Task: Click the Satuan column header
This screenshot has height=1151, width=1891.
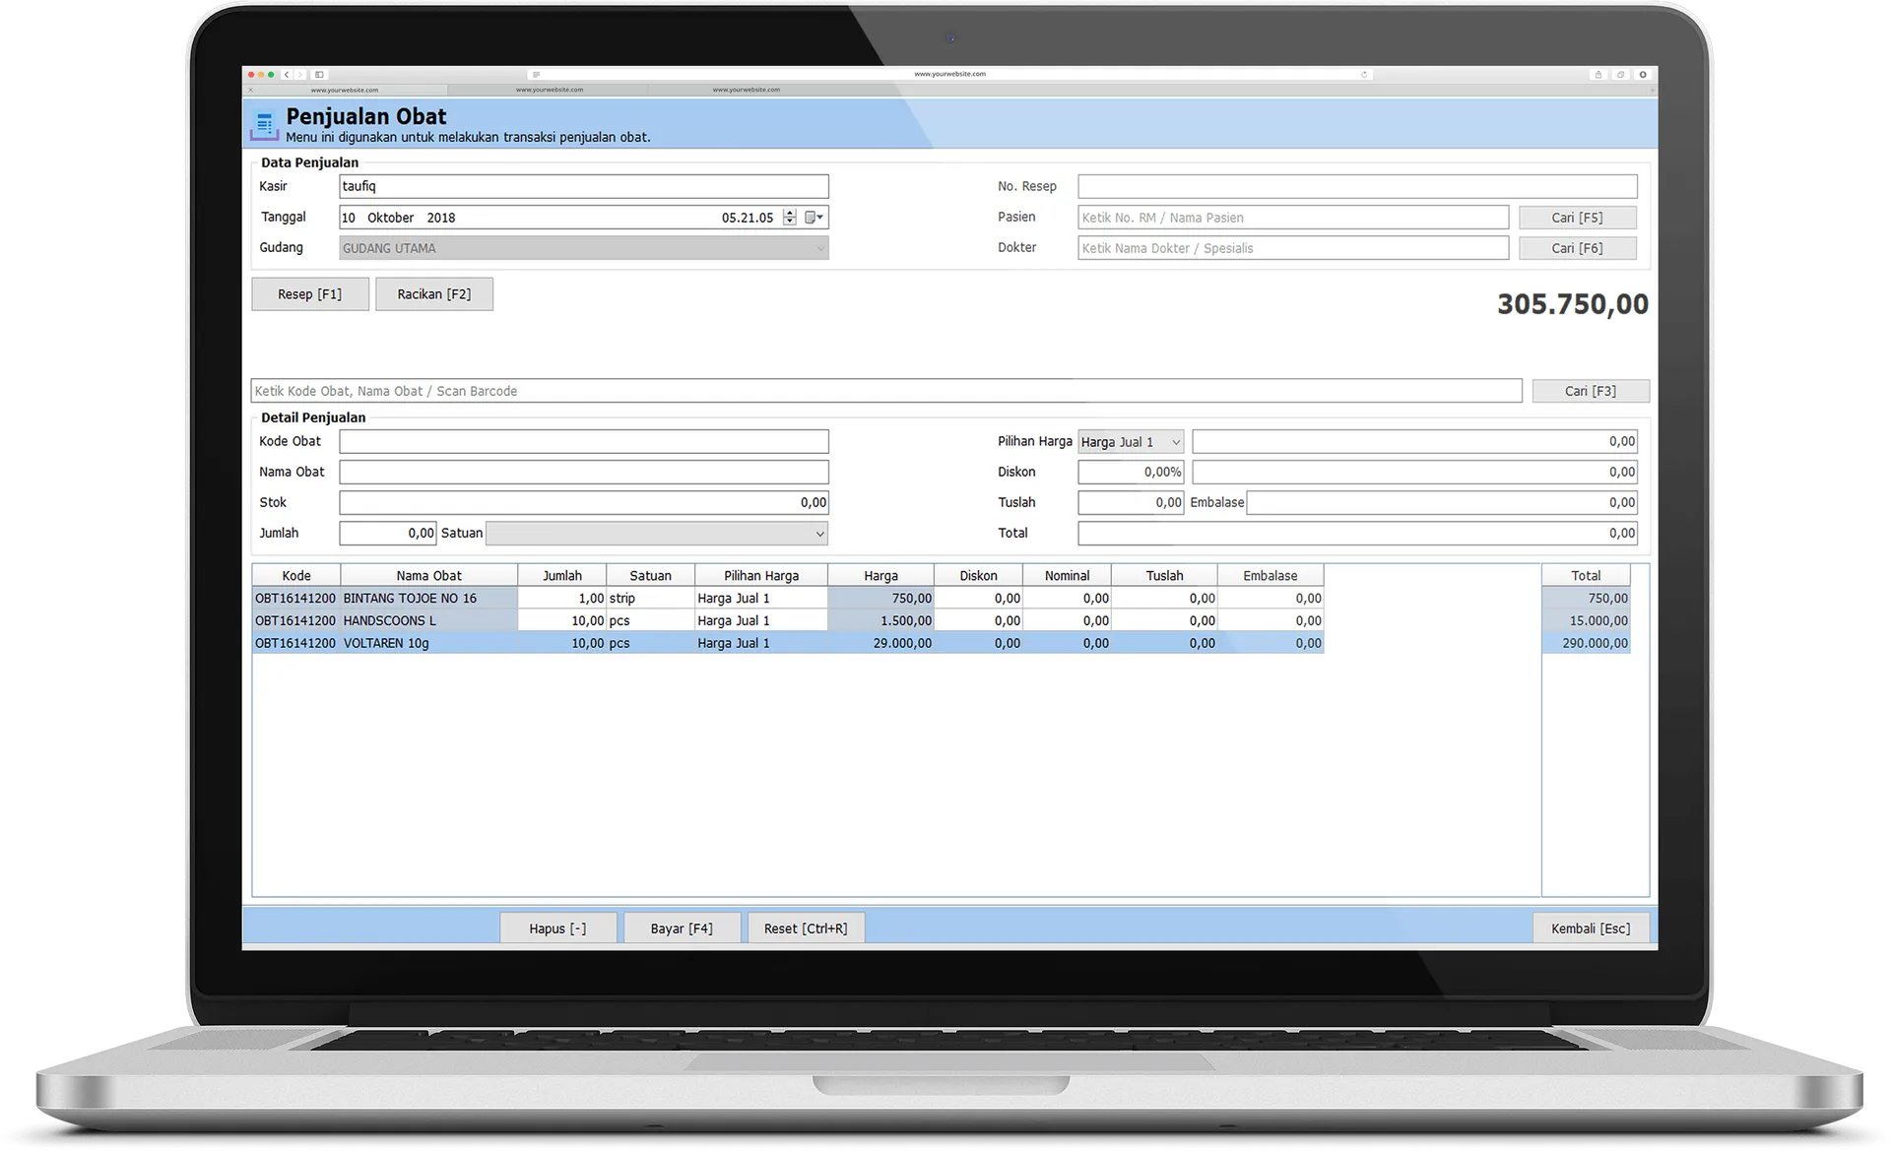Action: pos(651,576)
